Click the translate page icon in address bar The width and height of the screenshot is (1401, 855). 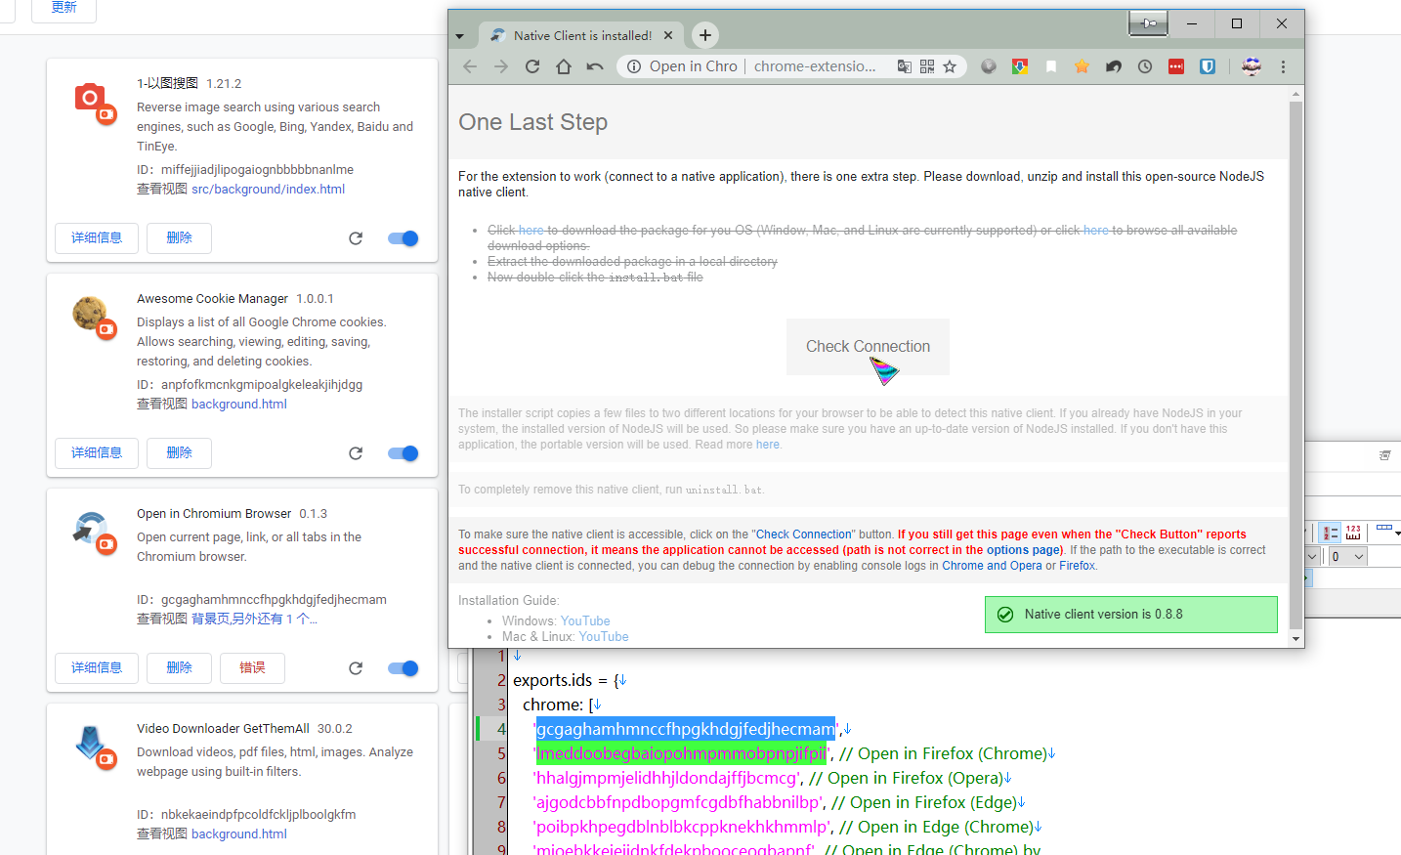pos(905,66)
